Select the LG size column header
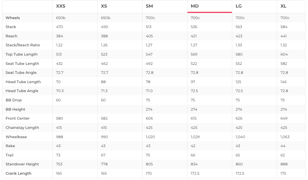Screen dimensions: 308x180 coord(239,6)
